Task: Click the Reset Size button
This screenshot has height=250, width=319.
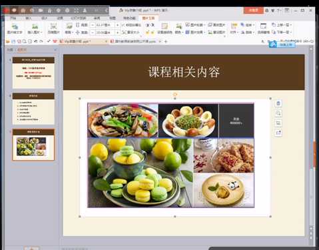Action: [131, 33]
